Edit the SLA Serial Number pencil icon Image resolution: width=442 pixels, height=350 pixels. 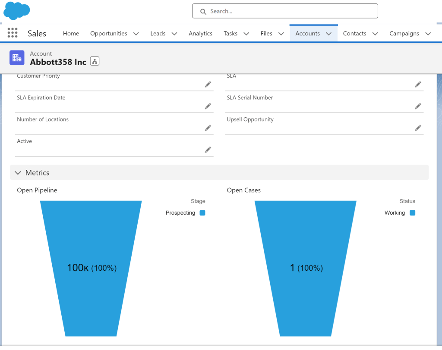[418, 106]
